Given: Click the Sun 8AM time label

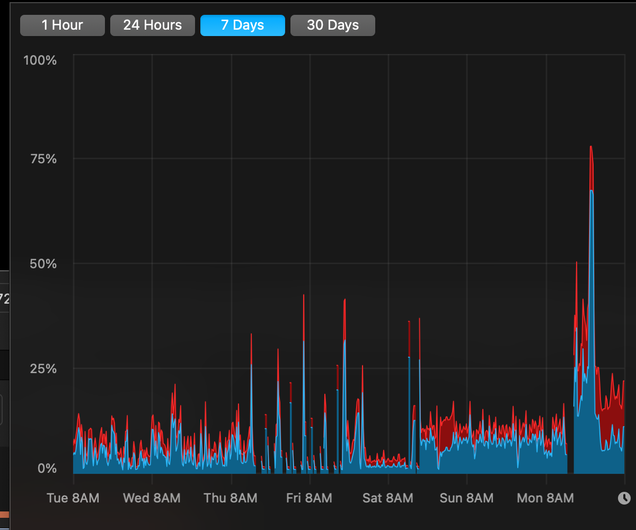Looking at the screenshot, I should click(x=467, y=498).
